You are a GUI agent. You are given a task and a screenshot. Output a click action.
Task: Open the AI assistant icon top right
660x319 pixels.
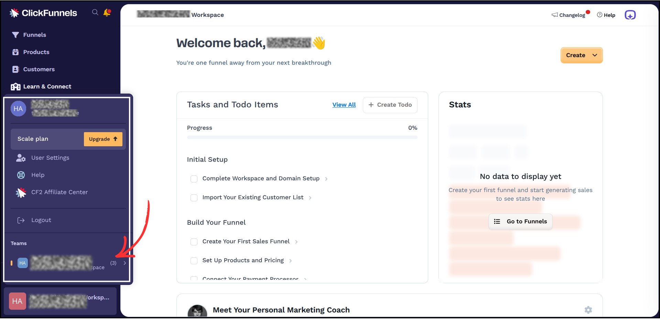(630, 15)
